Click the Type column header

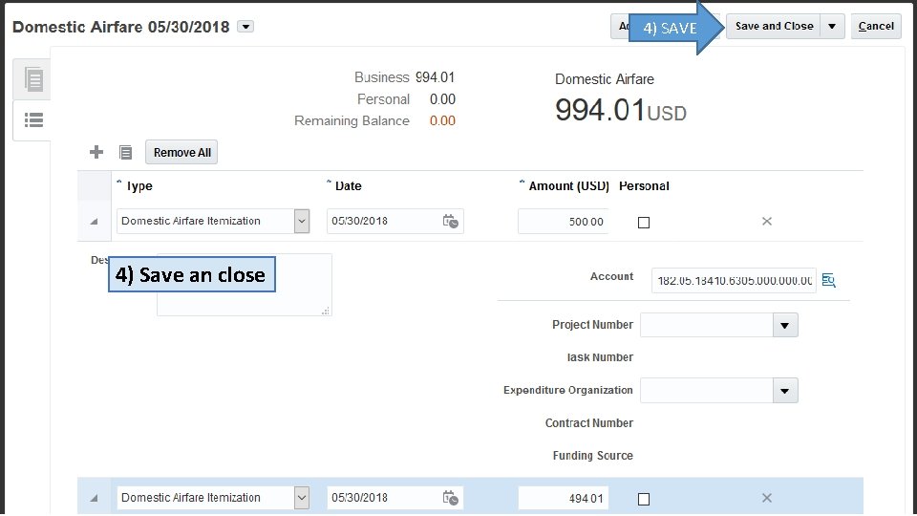tap(139, 186)
